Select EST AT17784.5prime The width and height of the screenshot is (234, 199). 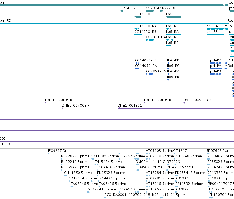pos(148,176)
